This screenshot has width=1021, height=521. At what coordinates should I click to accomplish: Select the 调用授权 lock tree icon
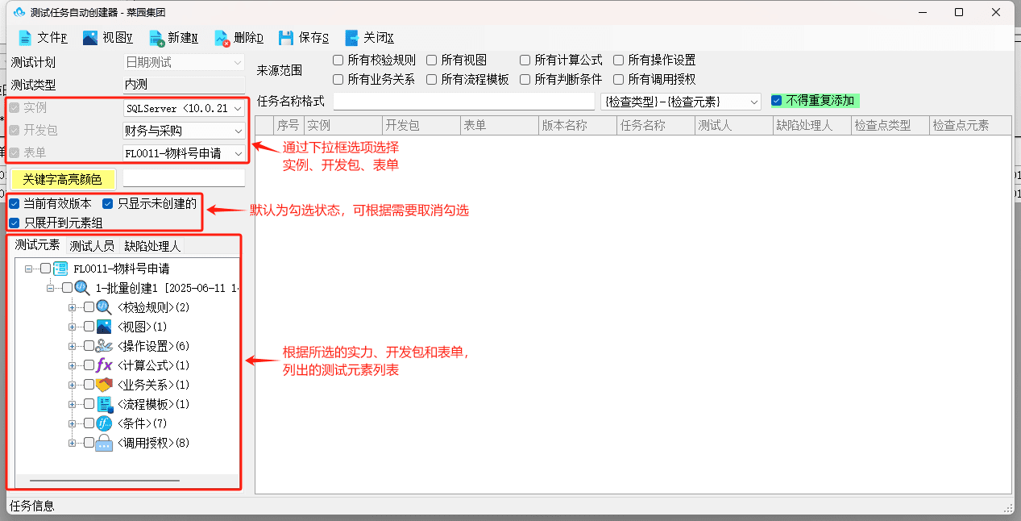pos(104,443)
